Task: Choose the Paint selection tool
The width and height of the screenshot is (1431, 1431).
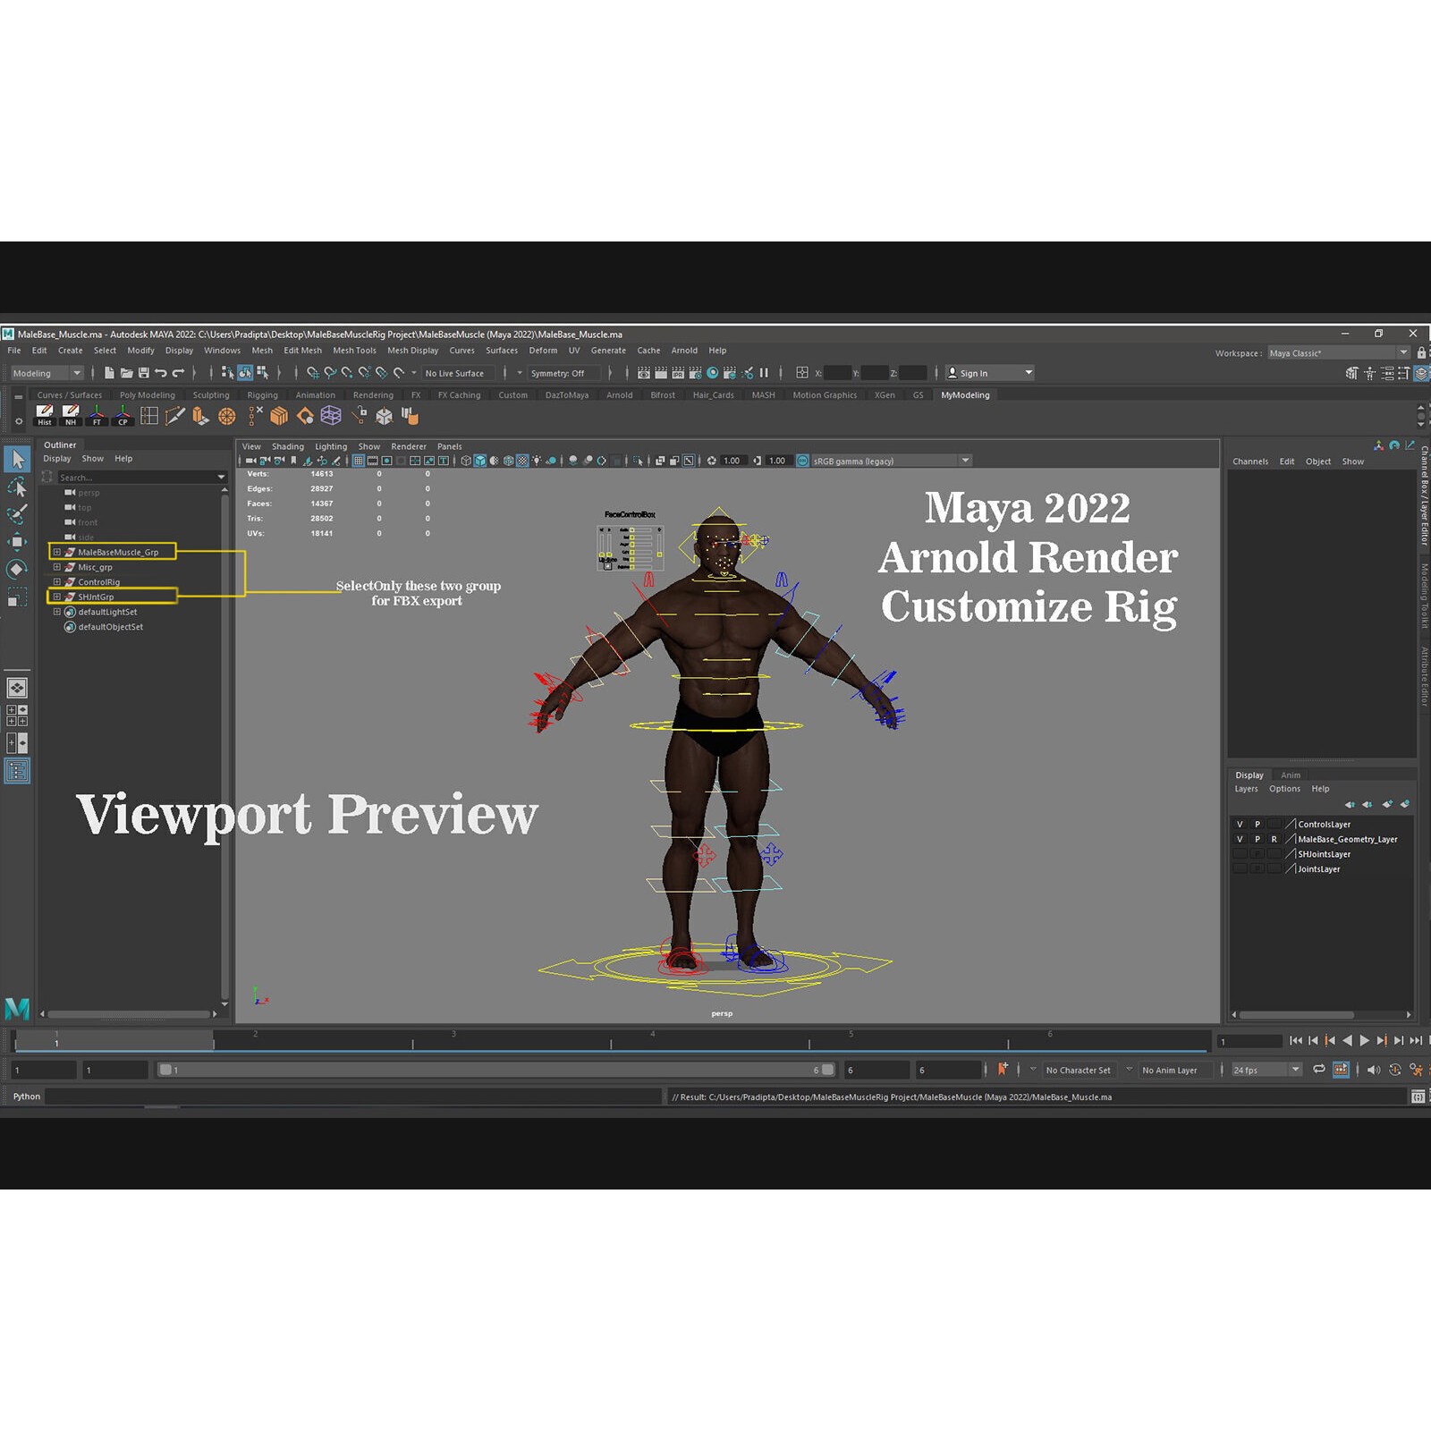Action: 17,514
